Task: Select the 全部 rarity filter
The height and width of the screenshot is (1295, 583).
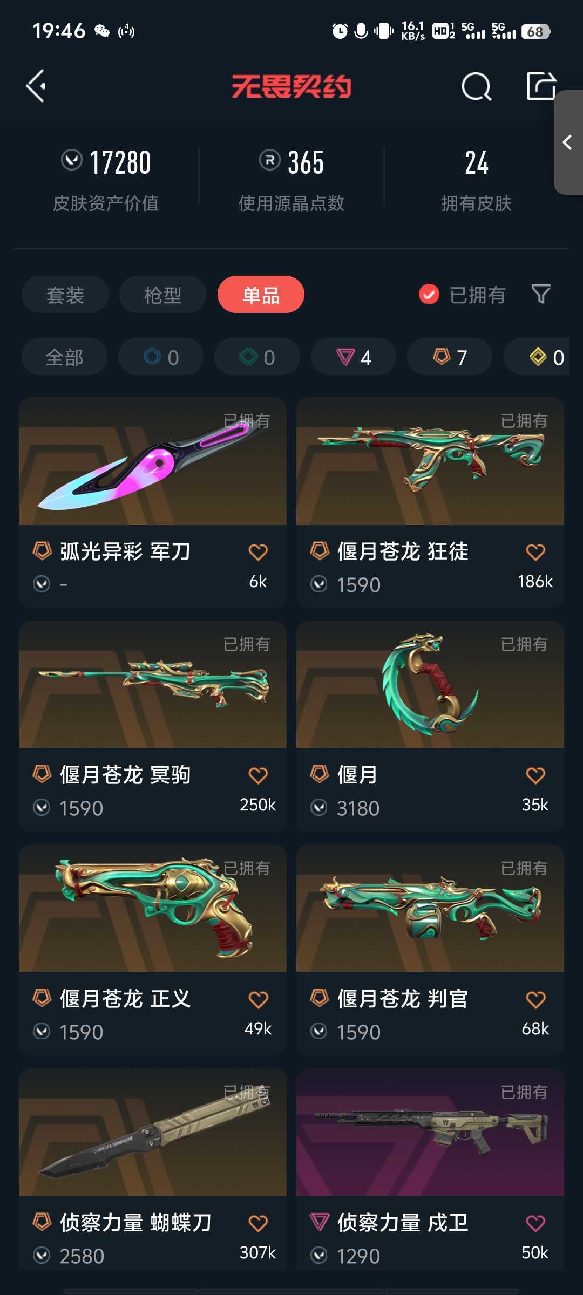Action: click(64, 357)
